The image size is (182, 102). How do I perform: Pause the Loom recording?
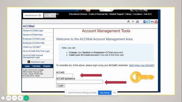pos(20,98)
